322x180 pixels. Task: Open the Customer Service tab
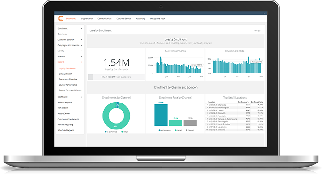point(123,19)
